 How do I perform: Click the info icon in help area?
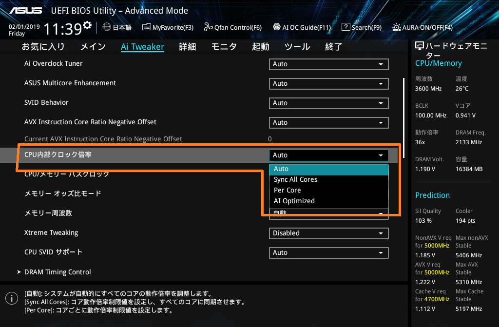(12, 298)
